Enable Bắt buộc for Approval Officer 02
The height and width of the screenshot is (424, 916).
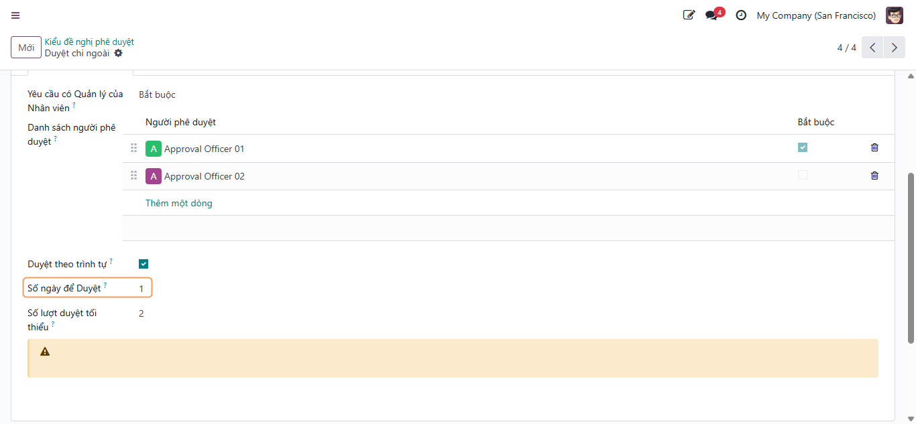point(803,175)
